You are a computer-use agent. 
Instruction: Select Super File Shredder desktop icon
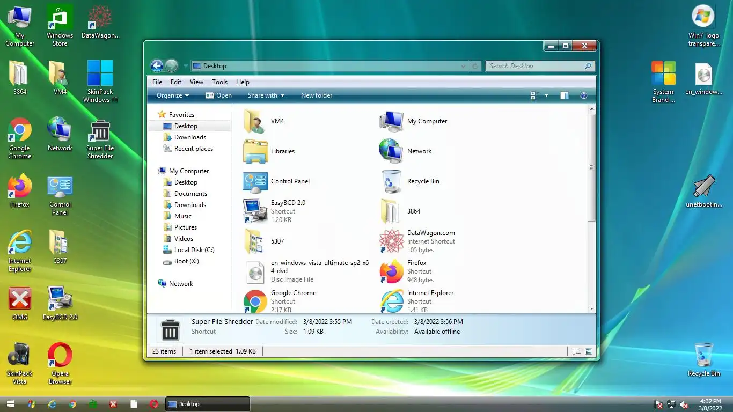(x=100, y=139)
